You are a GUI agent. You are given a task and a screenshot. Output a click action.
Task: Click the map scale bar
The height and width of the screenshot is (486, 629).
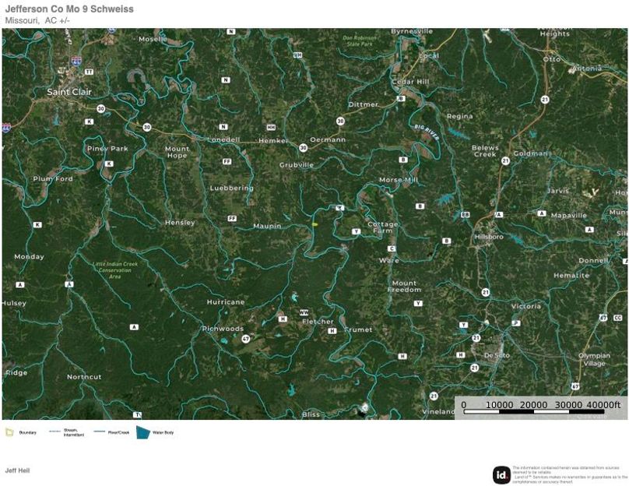[541, 411]
